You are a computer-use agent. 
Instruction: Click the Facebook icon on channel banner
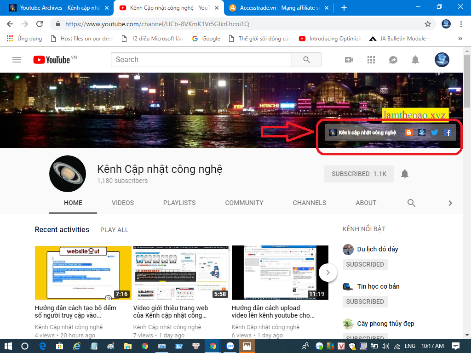pos(448,132)
